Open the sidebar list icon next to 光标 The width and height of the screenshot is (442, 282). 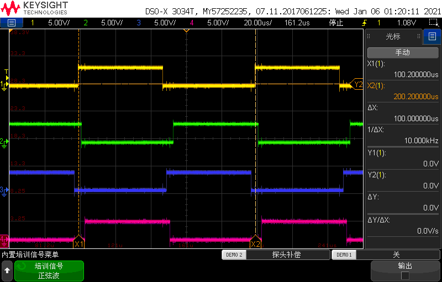pyautogui.click(x=432, y=36)
